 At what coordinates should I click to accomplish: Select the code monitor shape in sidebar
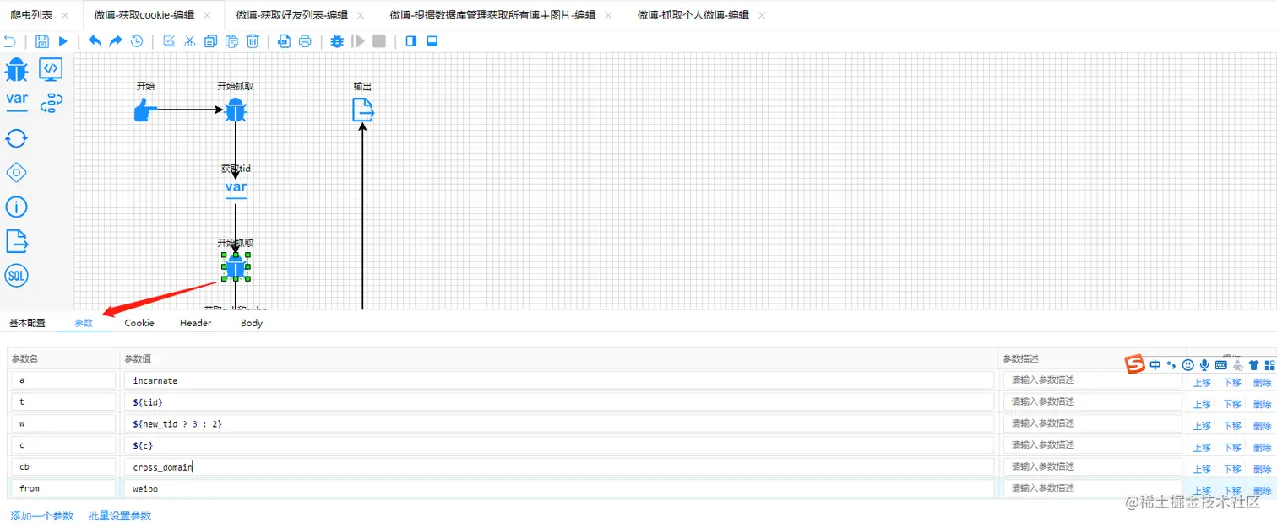(51, 69)
